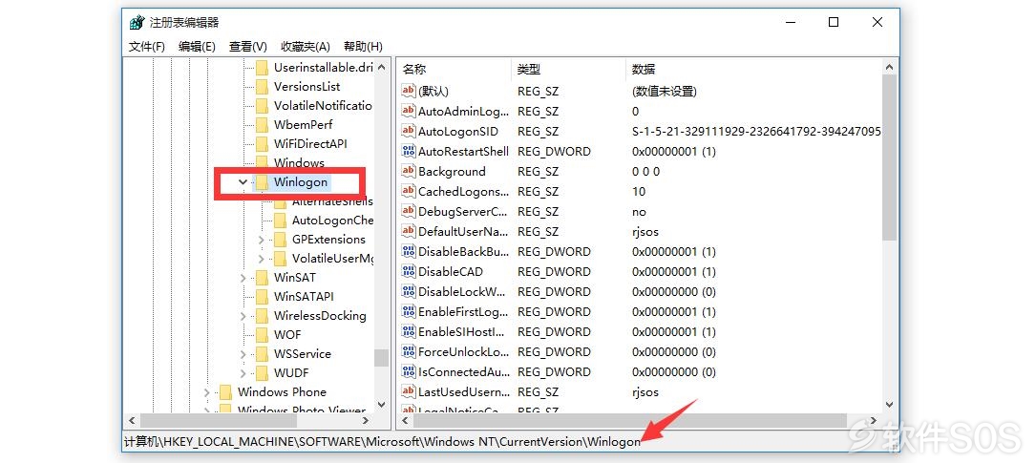Click the DisableCAD DWORD value icon
This screenshot has height=463, width=1036.
(409, 271)
